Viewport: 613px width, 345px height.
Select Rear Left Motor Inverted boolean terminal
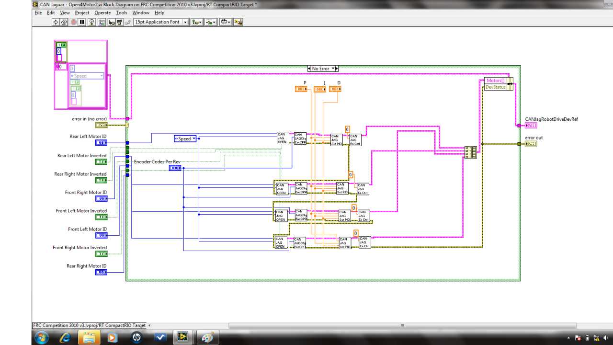coord(102,162)
